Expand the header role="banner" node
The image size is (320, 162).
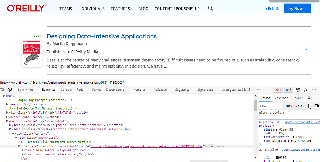(x=7, y=117)
